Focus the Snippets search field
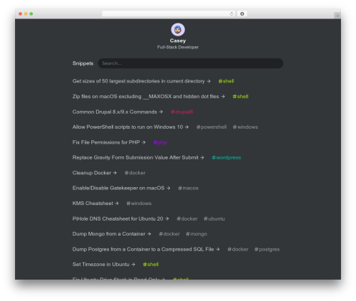This screenshot has width=356, height=301. pyautogui.click(x=191, y=63)
